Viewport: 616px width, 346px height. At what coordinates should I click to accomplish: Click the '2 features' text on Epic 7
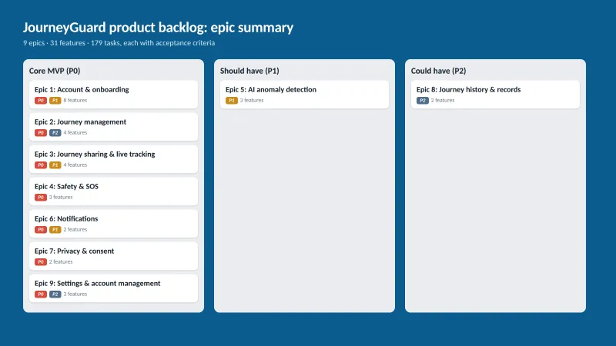pos(61,262)
